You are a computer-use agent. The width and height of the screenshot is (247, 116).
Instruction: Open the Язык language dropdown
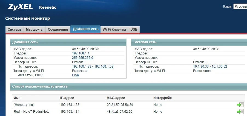pos(240,7)
